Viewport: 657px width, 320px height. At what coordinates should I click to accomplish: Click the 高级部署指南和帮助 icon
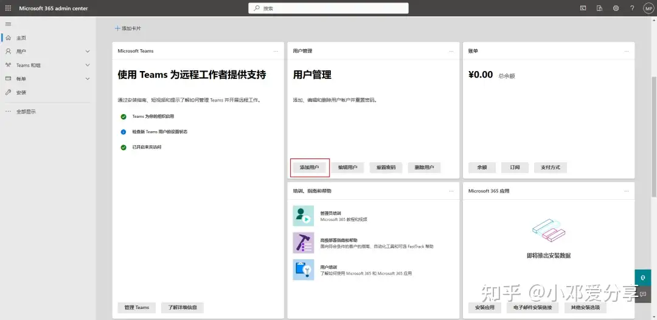304,243
